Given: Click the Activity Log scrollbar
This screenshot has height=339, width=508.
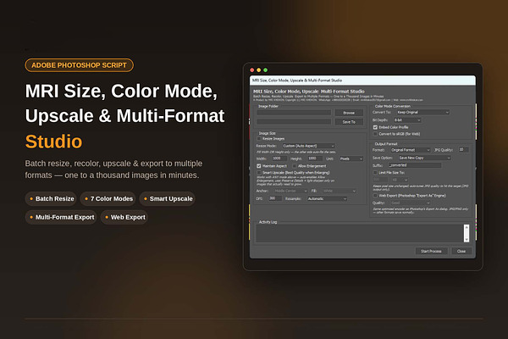Looking at the screenshot, I should point(467,233).
